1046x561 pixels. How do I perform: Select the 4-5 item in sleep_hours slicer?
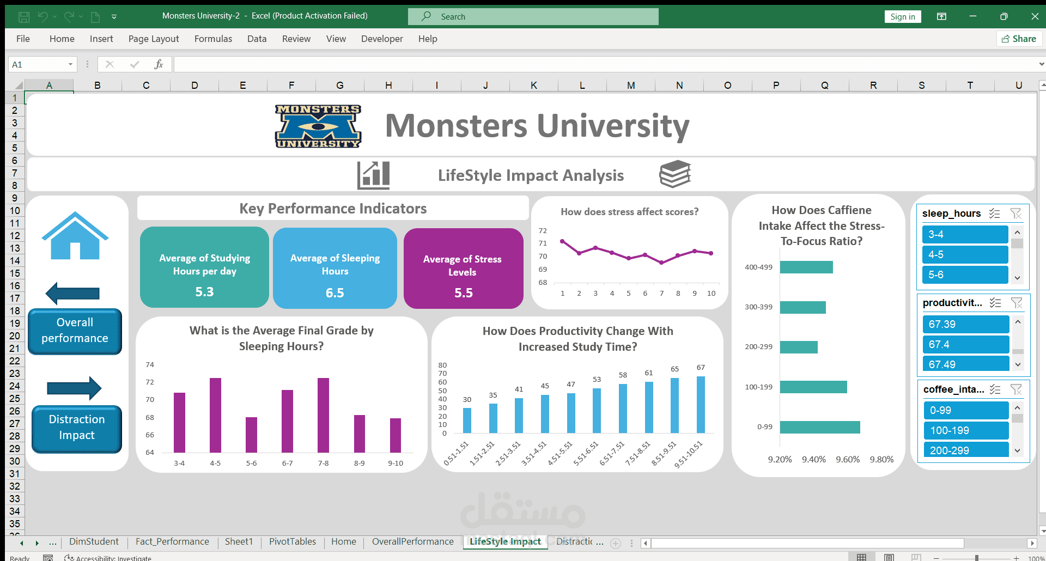(965, 254)
